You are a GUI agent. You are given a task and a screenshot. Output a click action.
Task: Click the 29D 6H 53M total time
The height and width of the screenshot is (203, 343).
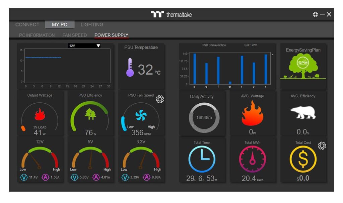[x=202, y=178]
